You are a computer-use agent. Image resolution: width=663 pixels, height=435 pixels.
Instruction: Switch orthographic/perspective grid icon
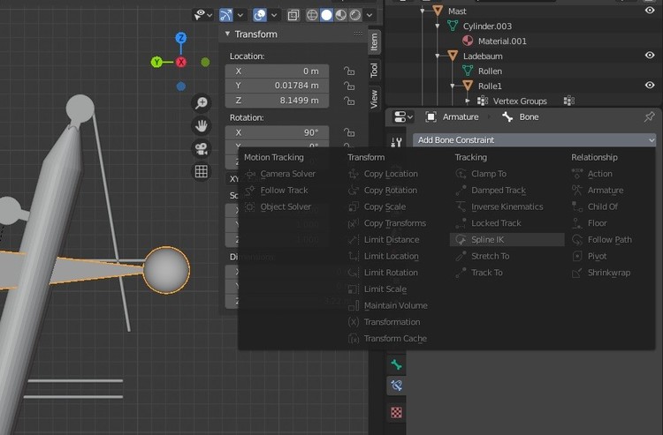pos(202,171)
